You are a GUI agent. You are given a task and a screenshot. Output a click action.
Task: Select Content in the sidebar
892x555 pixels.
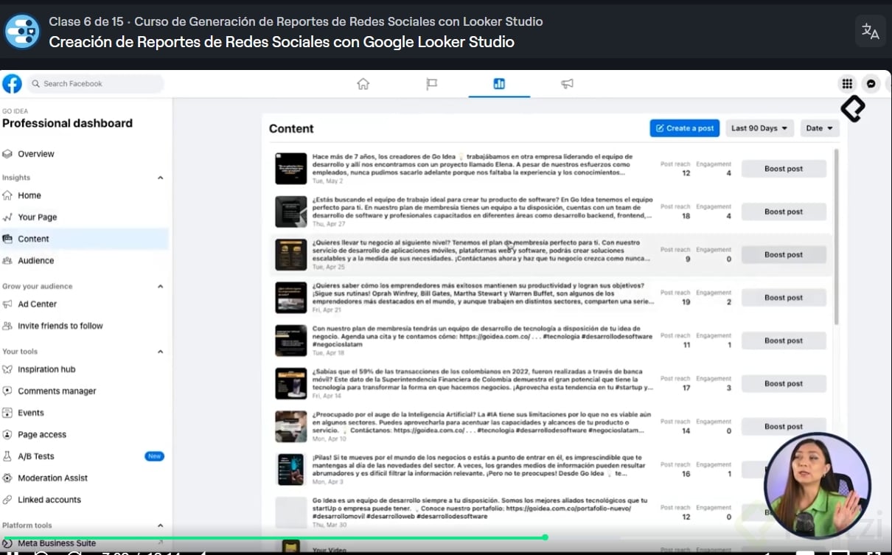85,239
